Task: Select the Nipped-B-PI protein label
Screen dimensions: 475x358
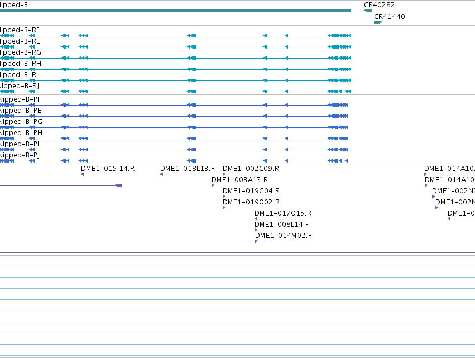Action: [20, 144]
